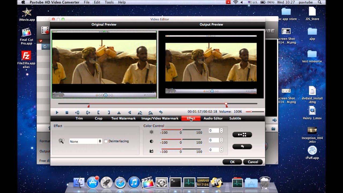Click the OK button
This screenshot has height=193, width=343.
232,162
